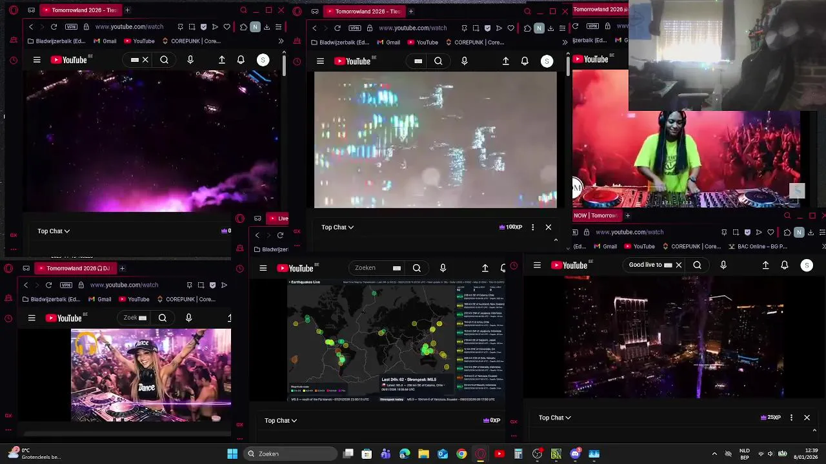Click microphone icon in glitchy-city window
The width and height of the screenshot is (826, 464).
(x=464, y=61)
